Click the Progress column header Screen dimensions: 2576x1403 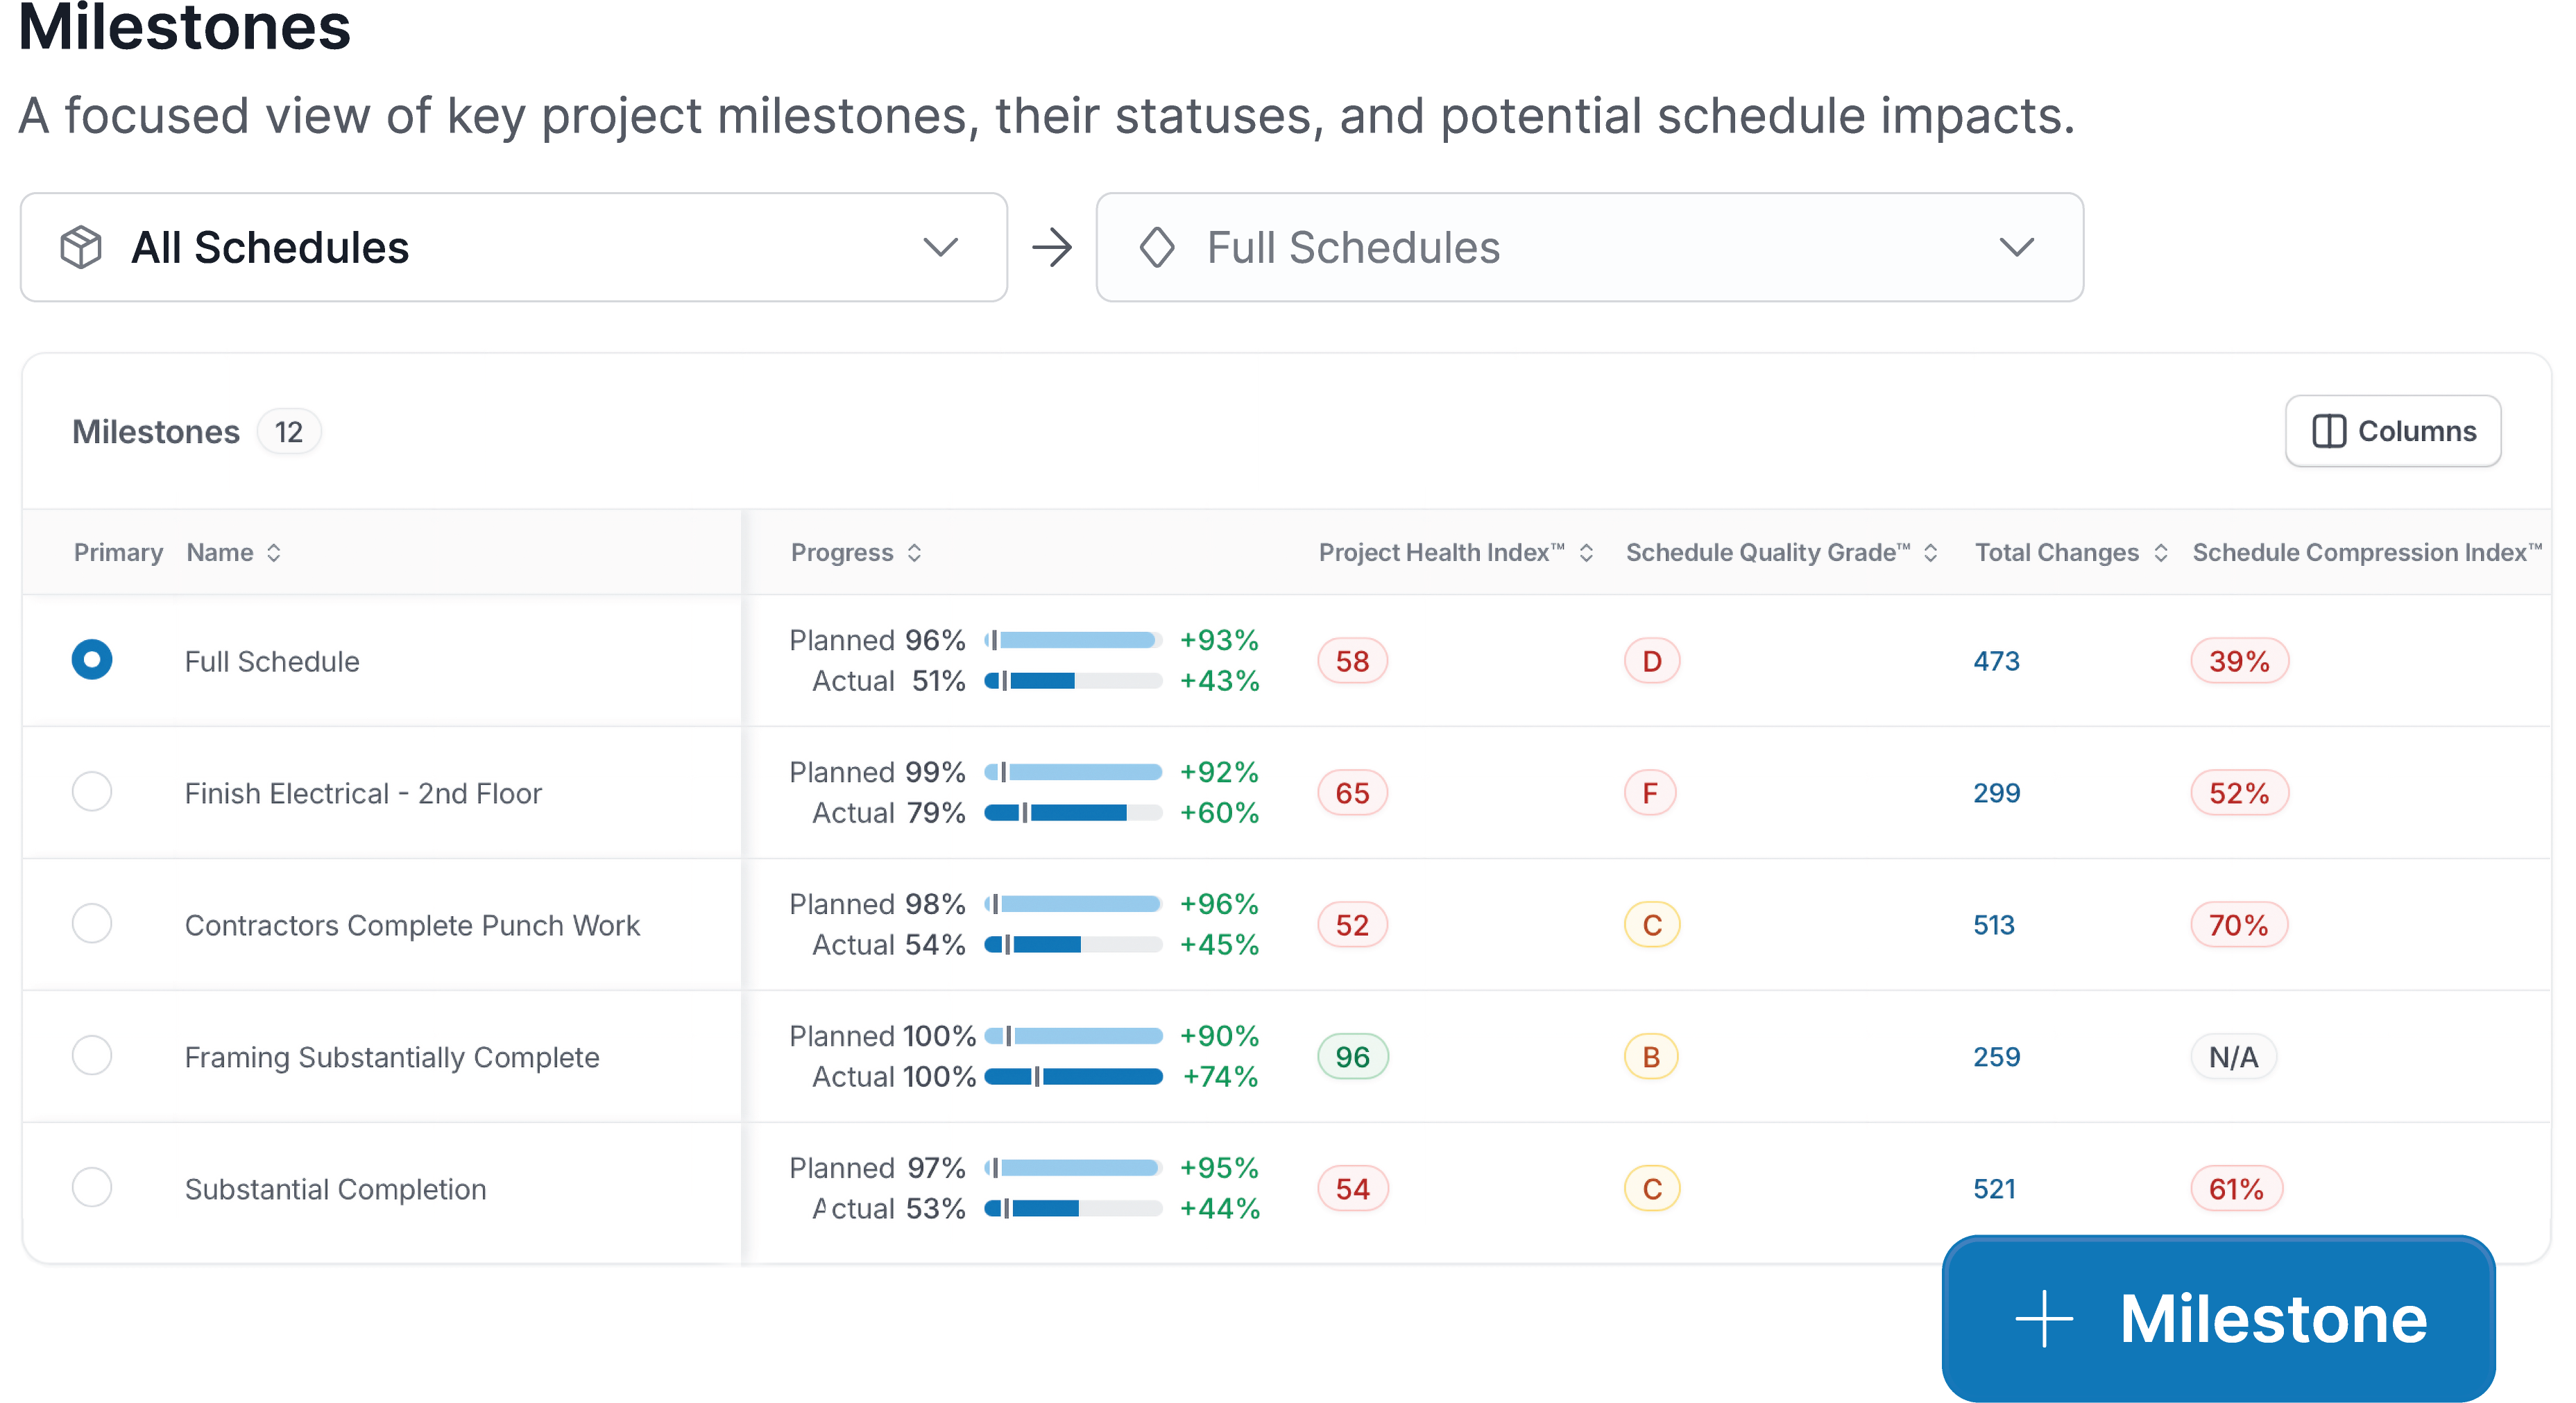(x=842, y=553)
